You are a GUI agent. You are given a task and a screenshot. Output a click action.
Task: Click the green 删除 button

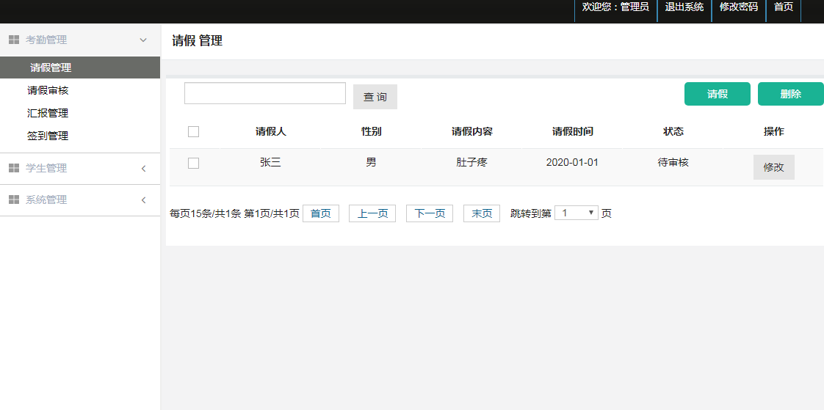(x=790, y=94)
